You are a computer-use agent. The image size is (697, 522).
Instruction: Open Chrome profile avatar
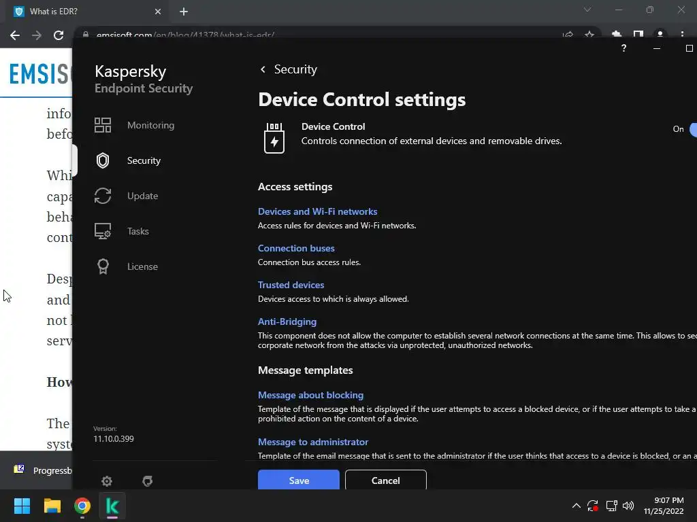[x=660, y=34]
